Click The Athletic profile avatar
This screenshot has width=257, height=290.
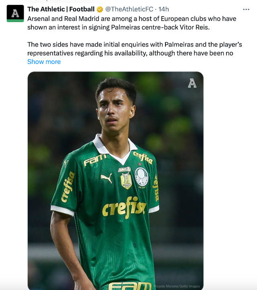coord(15,13)
